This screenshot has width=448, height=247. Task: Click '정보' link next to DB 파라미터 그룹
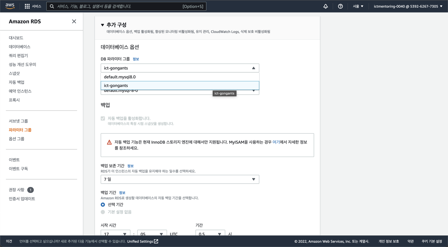136,59
